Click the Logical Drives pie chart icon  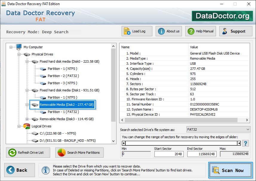point(27,126)
